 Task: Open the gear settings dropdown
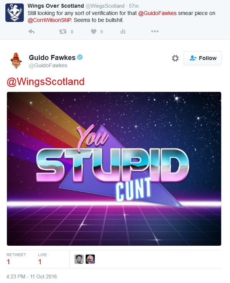click(175, 58)
